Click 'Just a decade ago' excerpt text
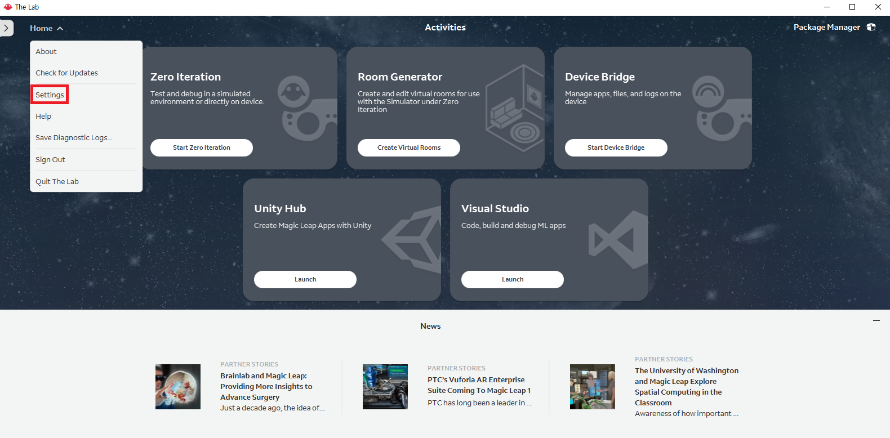Screen dimensions: 890x438 click(x=272, y=408)
